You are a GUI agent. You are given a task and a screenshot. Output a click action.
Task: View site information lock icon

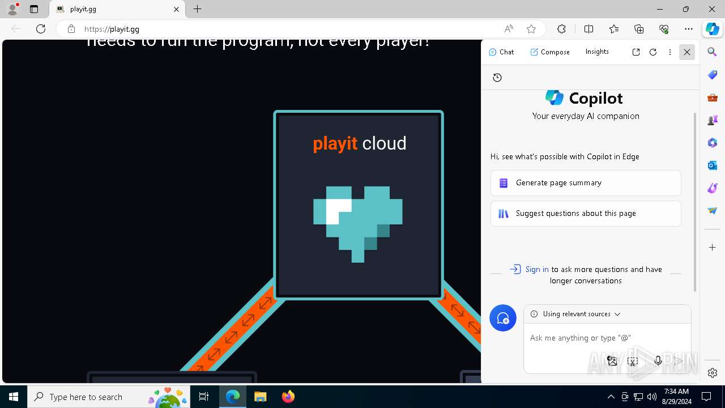[x=71, y=29]
